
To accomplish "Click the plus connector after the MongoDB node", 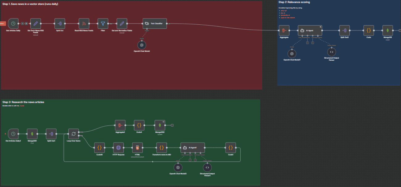I will pos(399,30).
